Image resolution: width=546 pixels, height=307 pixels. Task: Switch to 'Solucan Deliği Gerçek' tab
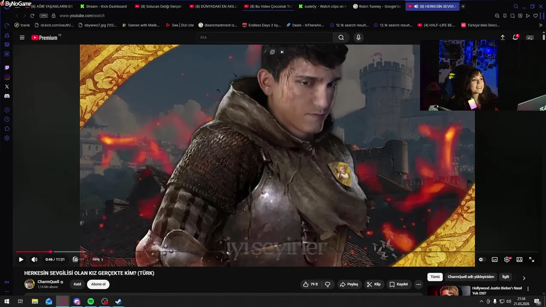point(158,6)
